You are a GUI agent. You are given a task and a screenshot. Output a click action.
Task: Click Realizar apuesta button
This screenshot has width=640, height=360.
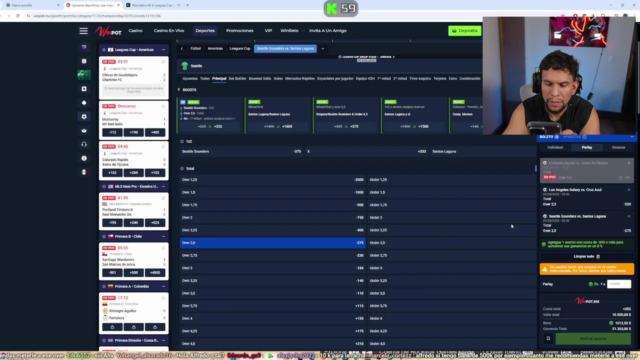pos(593,338)
